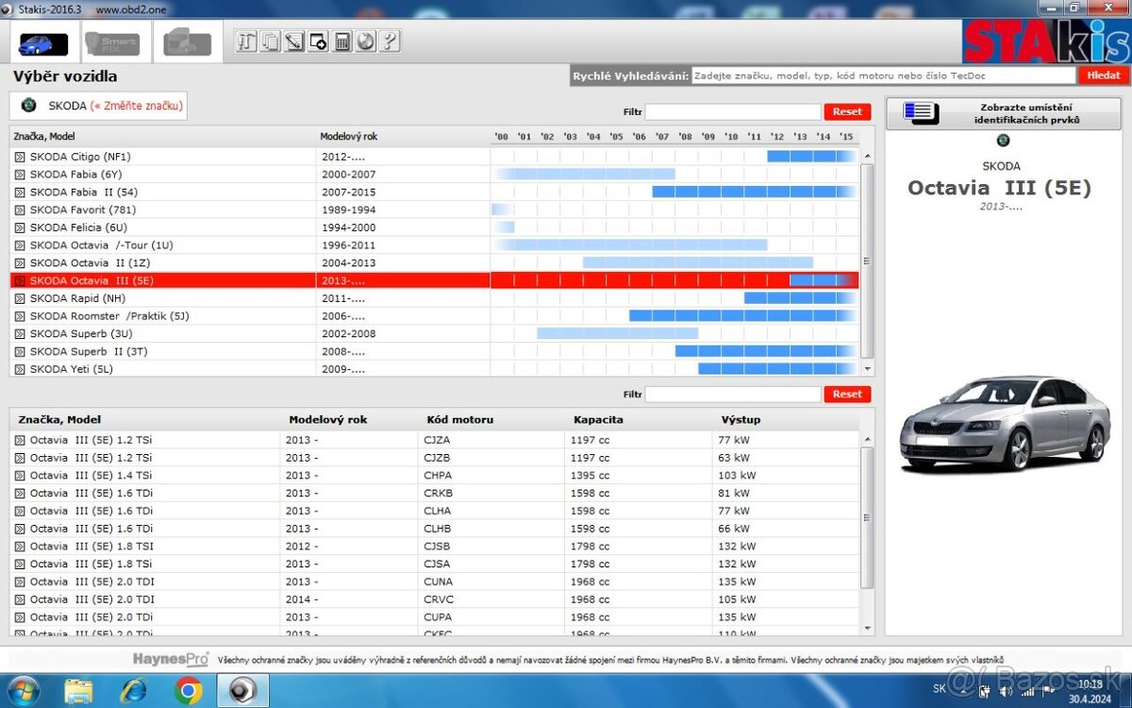Click the down arrow of the engine list scrollbar
Image resolution: width=1132 pixels, height=708 pixels.
pos(867,628)
